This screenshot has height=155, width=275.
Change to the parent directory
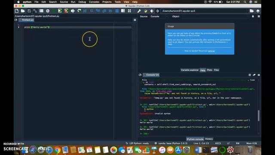coord(258,11)
